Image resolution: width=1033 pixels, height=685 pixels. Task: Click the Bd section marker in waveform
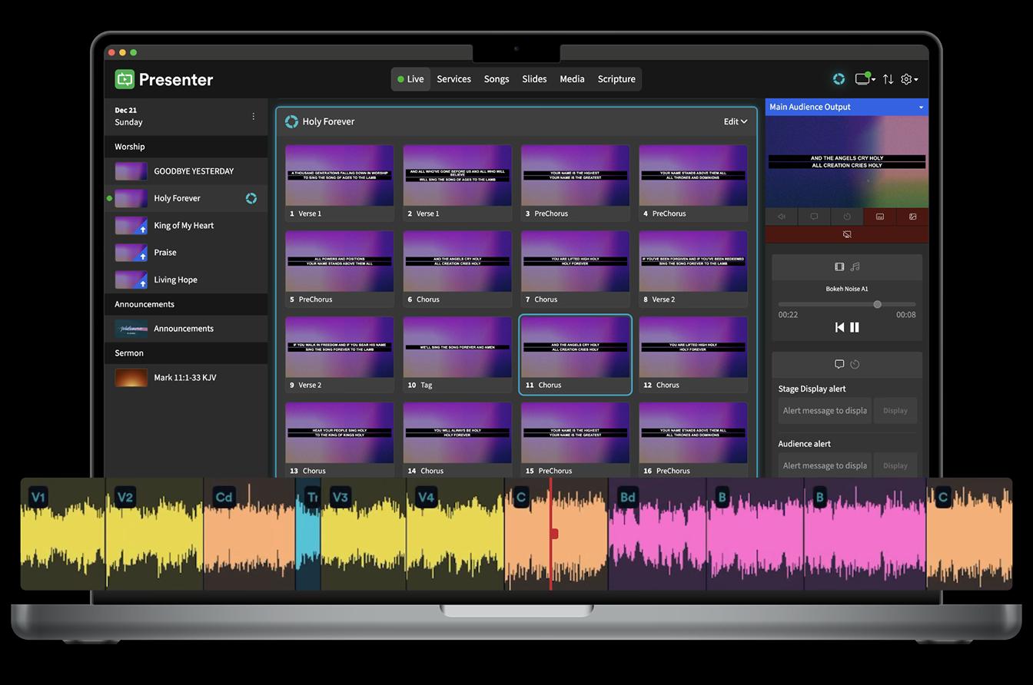[x=627, y=497]
